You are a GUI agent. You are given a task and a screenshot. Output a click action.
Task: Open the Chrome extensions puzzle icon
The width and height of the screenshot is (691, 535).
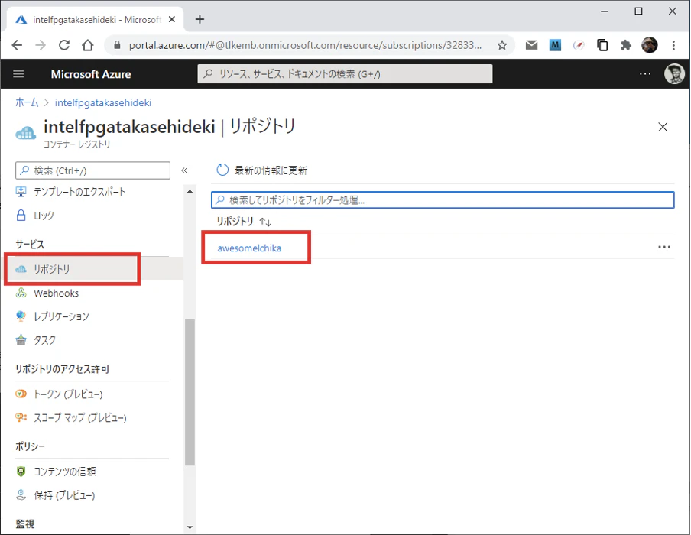tap(626, 45)
